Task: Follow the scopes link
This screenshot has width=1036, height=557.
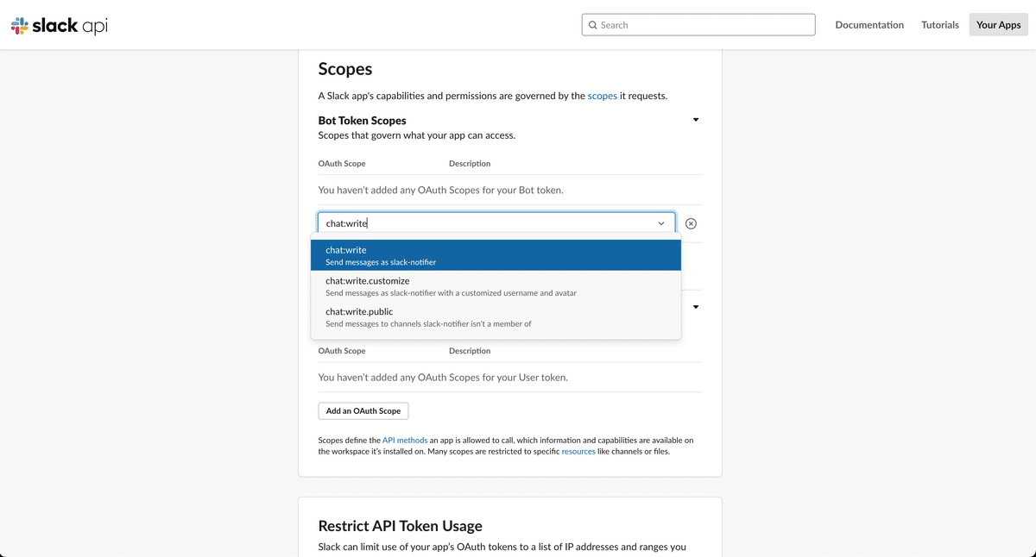Action: pos(603,96)
